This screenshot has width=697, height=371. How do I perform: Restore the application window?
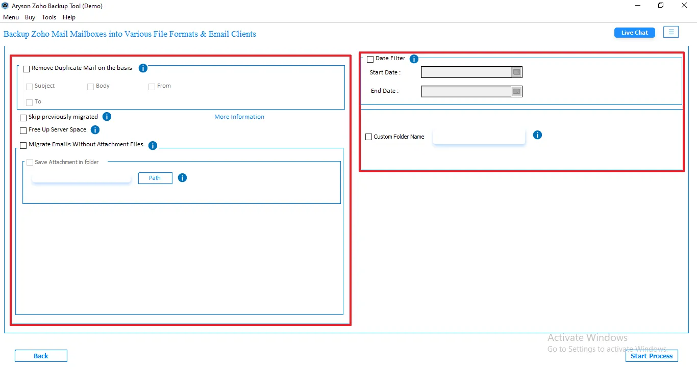(x=661, y=6)
